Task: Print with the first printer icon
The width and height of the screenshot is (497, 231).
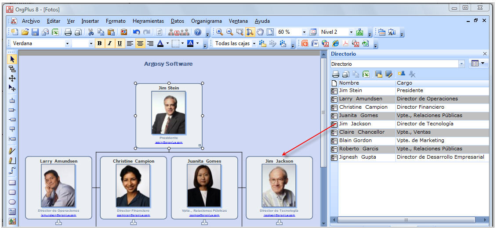Action: click(68, 32)
